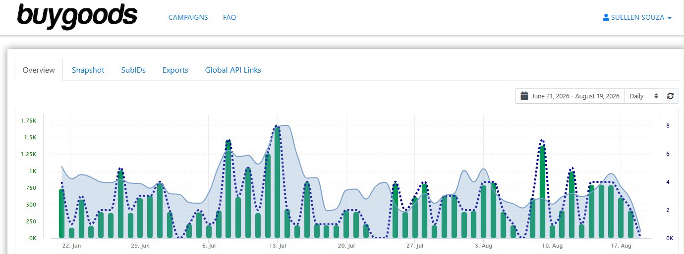Viewport: 684px width, 254px height.
Task: Click the 13. Jul x-axis label
Action: point(278,246)
